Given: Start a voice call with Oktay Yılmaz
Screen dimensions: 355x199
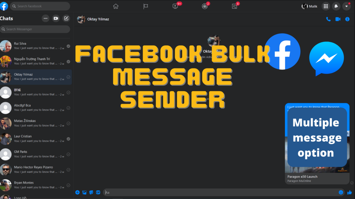Looking at the screenshot, I should pyautogui.click(x=328, y=19).
